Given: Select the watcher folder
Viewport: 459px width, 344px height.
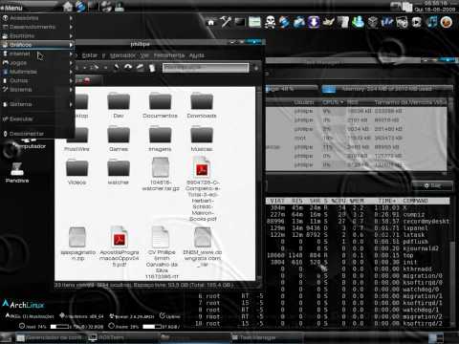Looking at the screenshot, I should (119, 172).
